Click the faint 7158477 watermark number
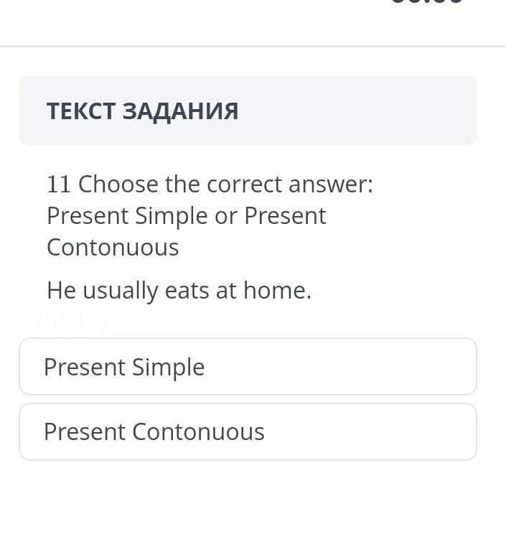The height and width of the screenshot is (552, 506). [x=65, y=322]
